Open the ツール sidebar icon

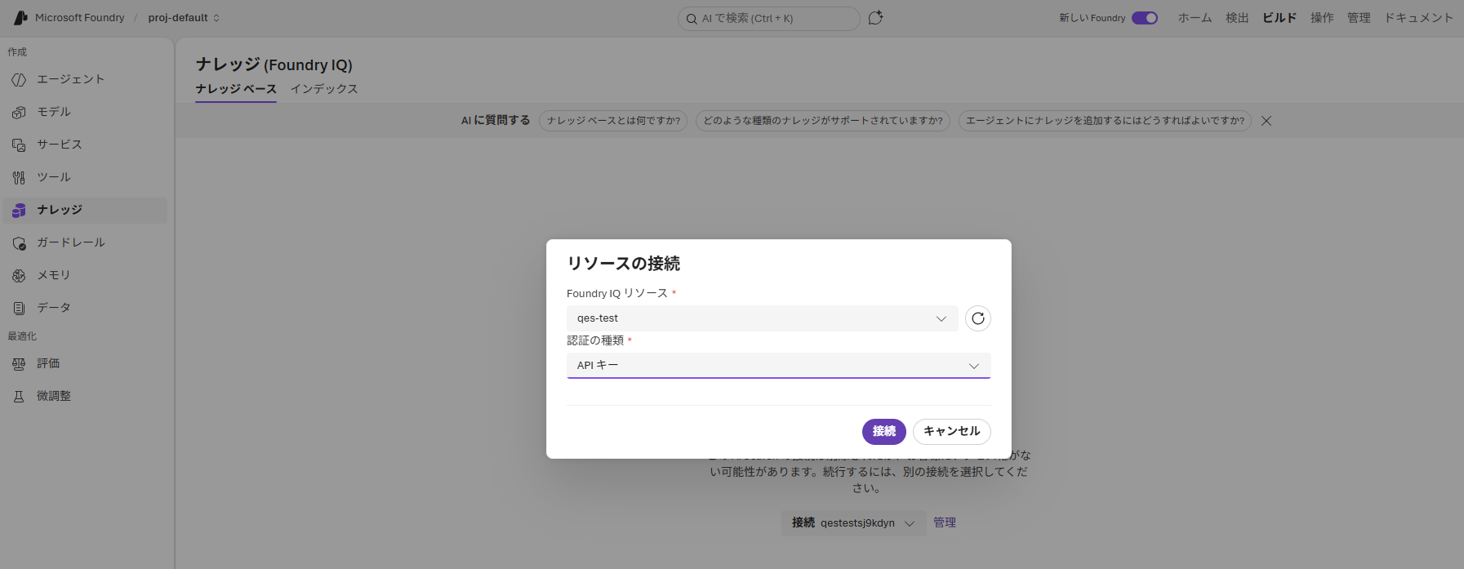(x=19, y=177)
